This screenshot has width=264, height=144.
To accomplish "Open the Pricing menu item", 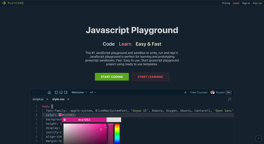I will pos(226,3).
